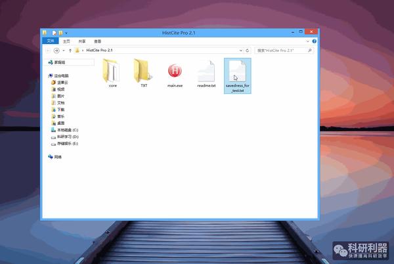Image resolution: width=394 pixels, height=264 pixels.
Task: Select the core folder icon
Action: click(111, 71)
